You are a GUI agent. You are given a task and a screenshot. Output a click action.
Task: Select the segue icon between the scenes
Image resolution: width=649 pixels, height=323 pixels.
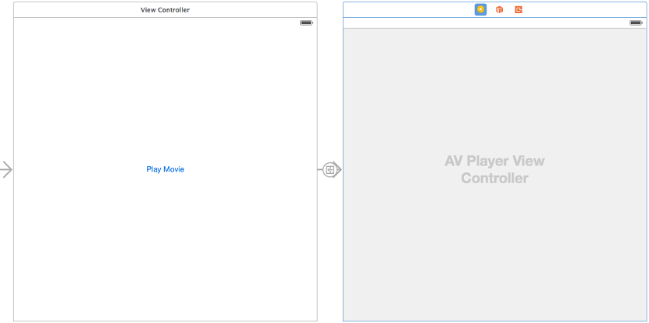[x=330, y=169]
